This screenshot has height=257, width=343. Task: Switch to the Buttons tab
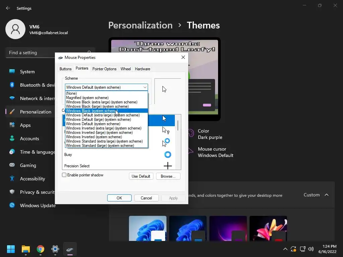[65, 69]
